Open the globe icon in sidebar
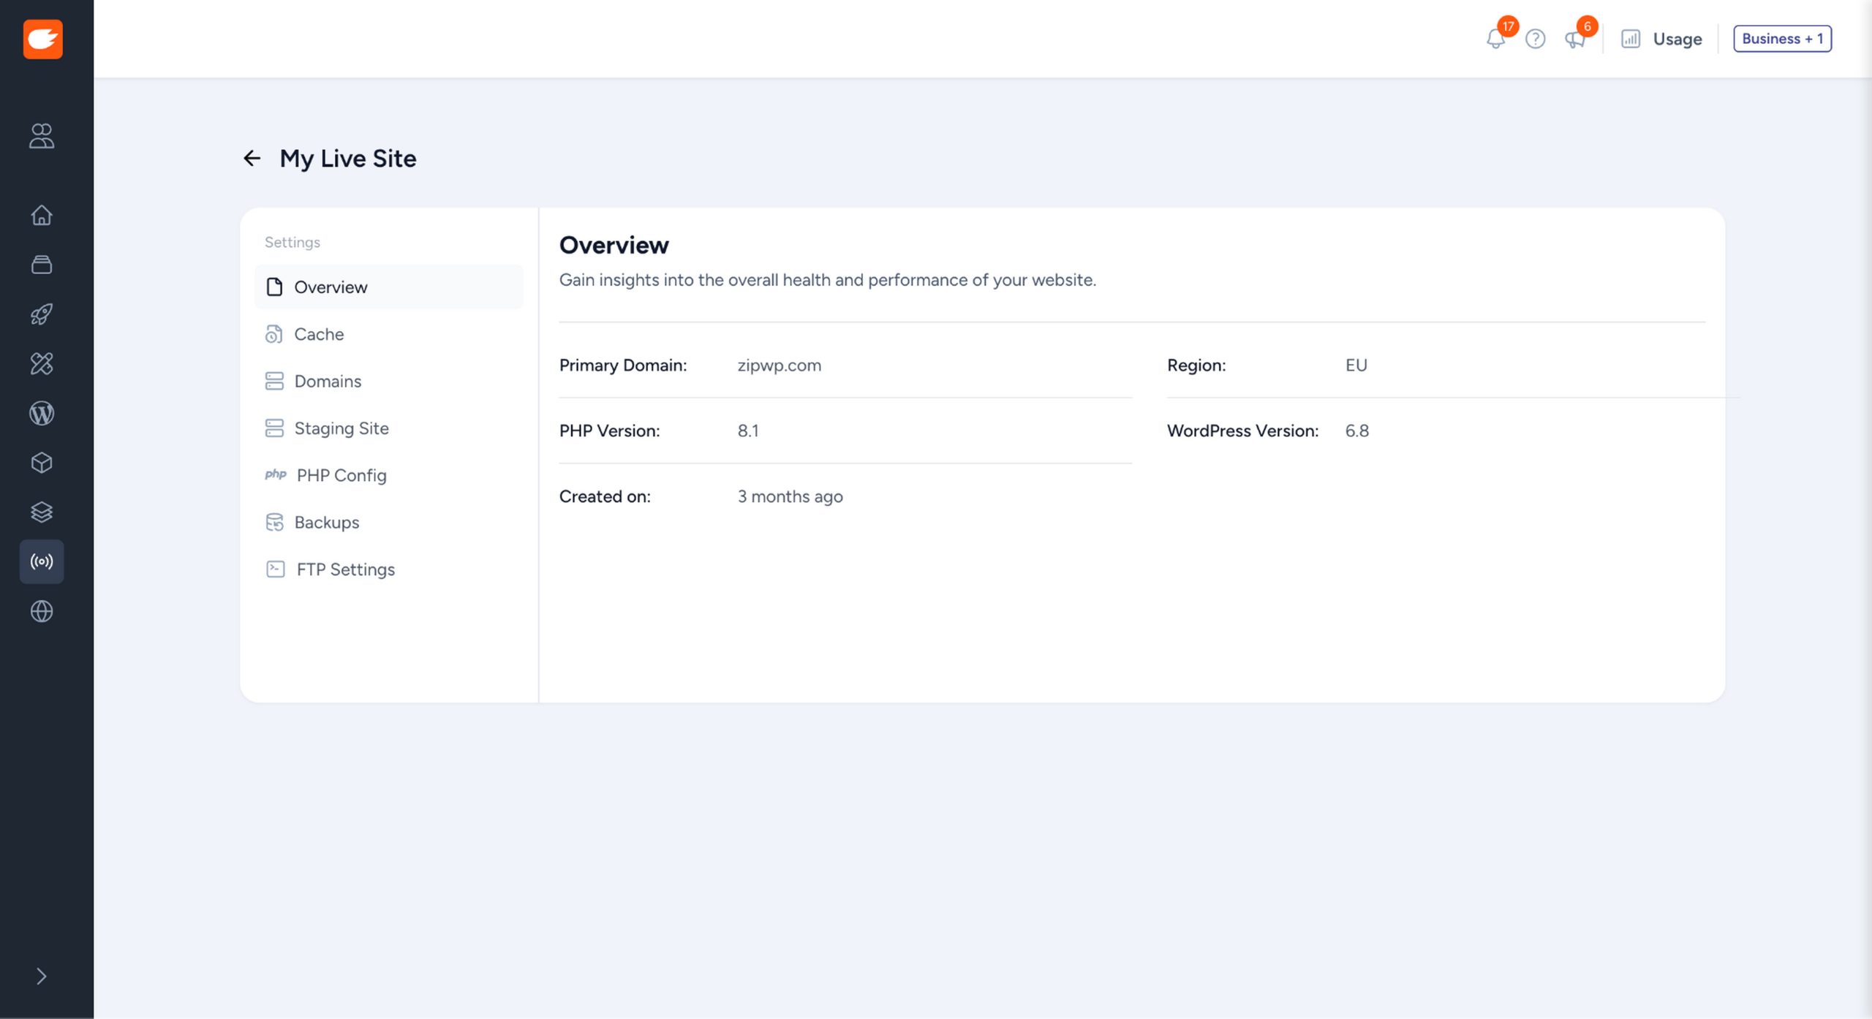This screenshot has width=1872, height=1019. [x=42, y=611]
